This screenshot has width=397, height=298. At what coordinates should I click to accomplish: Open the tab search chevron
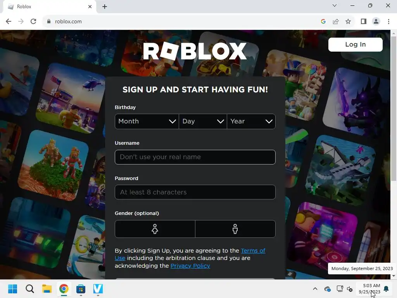tap(335, 5)
